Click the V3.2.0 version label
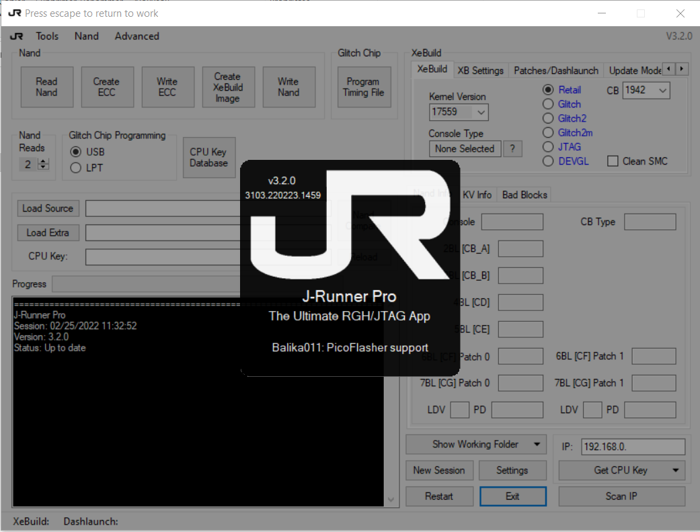Screen dimensions: 700x532 [x=679, y=36]
